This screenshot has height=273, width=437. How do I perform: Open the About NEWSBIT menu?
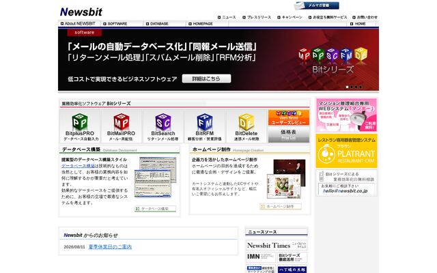click(x=78, y=24)
